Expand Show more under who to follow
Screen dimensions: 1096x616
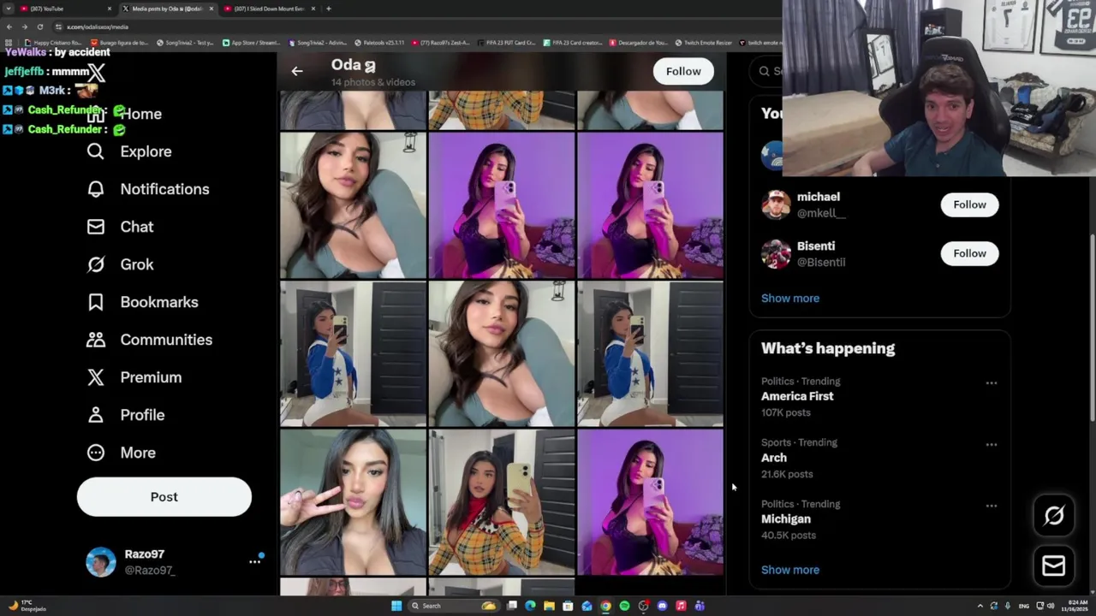(790, 298)
